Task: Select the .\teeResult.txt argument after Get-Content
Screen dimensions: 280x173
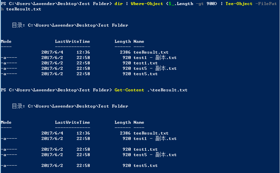Action: tap(167, 90)
